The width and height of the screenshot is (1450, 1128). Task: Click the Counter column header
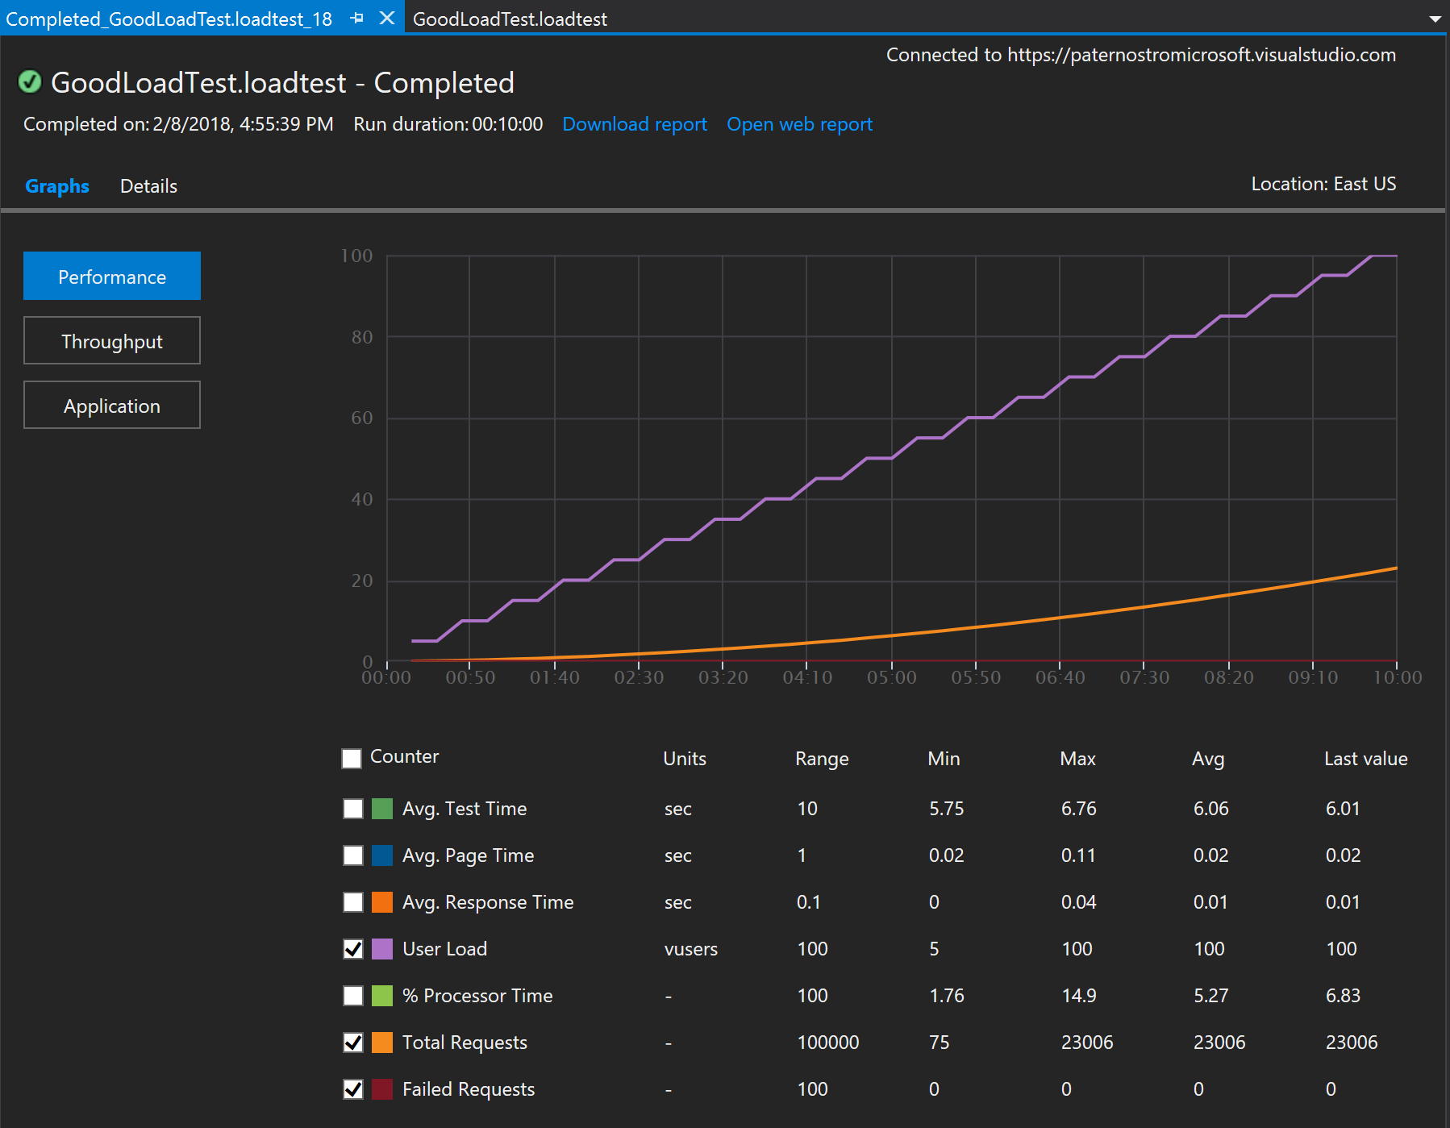(405, 756)
